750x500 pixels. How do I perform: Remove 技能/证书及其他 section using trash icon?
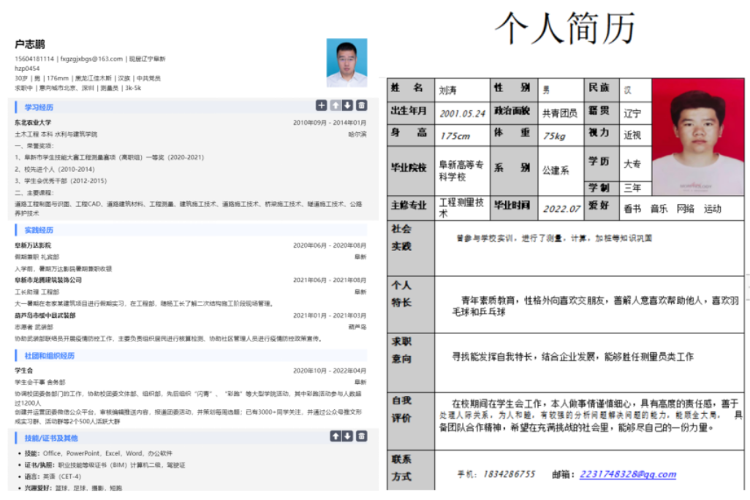click(x=361, y=436)
